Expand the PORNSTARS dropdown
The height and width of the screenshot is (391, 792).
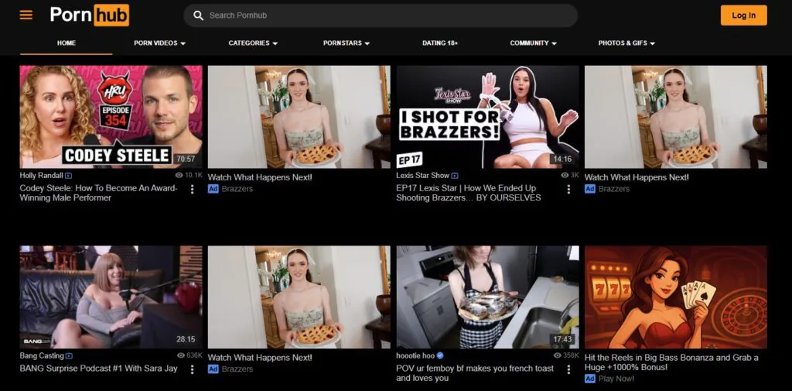click(346, 43)
